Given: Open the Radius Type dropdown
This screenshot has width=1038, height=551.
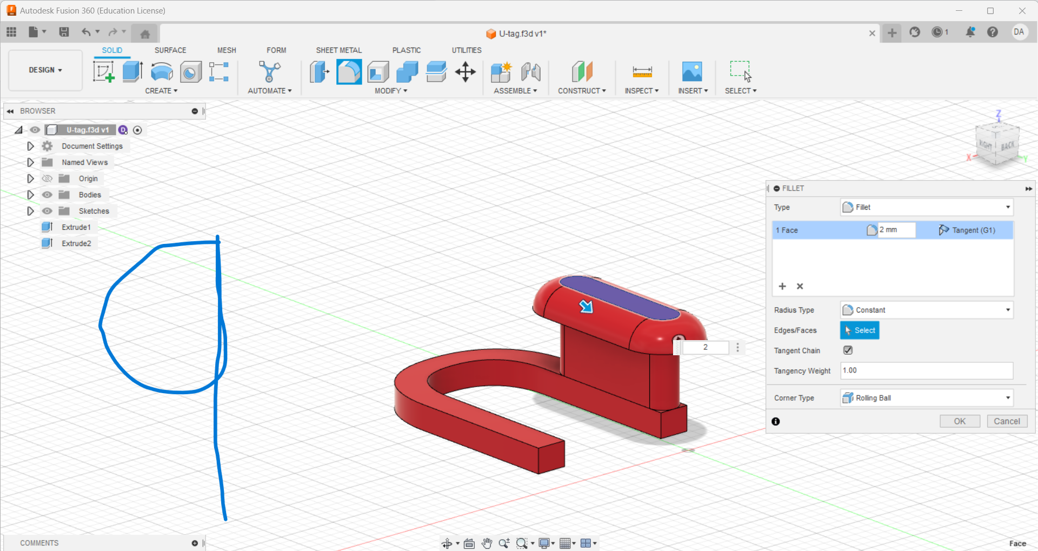Looking at the screenshot, I should pyautogui.click(x=926, y=310).
